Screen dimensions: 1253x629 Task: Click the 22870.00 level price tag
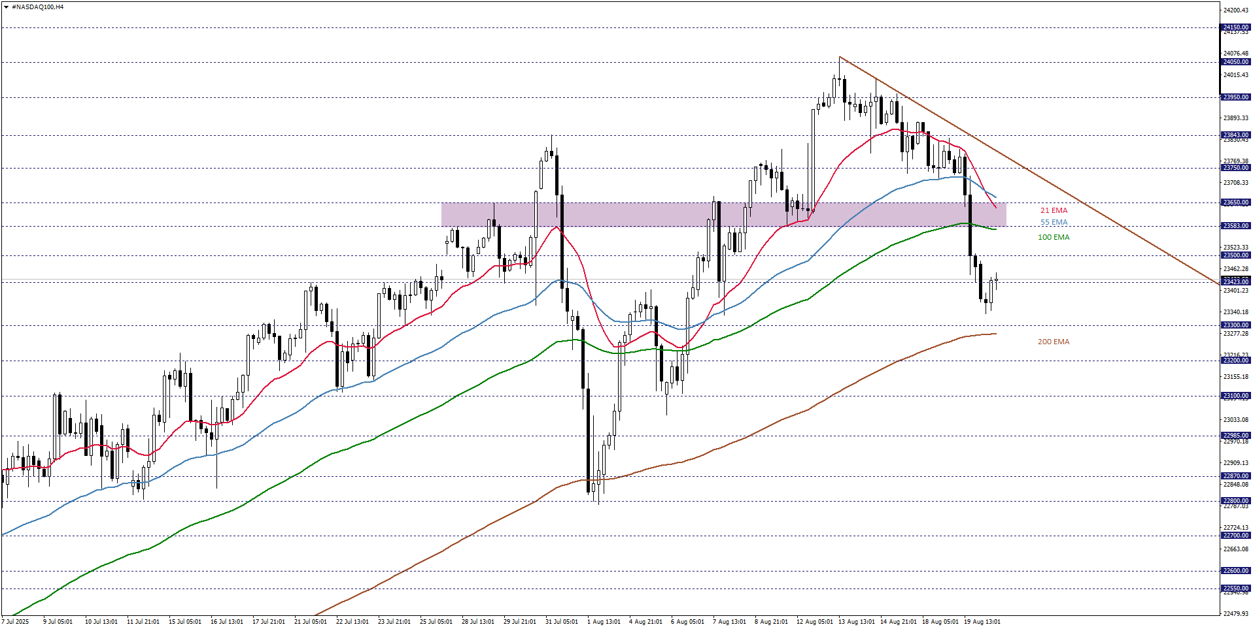[x=1235, y=476]
